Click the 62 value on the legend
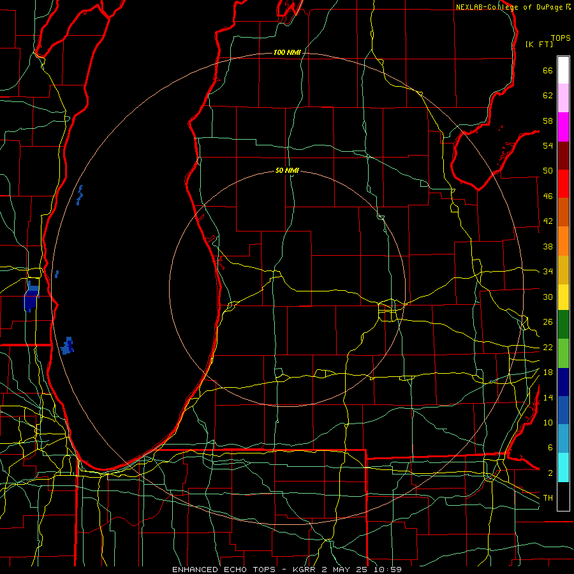Viewport: 574px width, 574px height. click(548, 96)
